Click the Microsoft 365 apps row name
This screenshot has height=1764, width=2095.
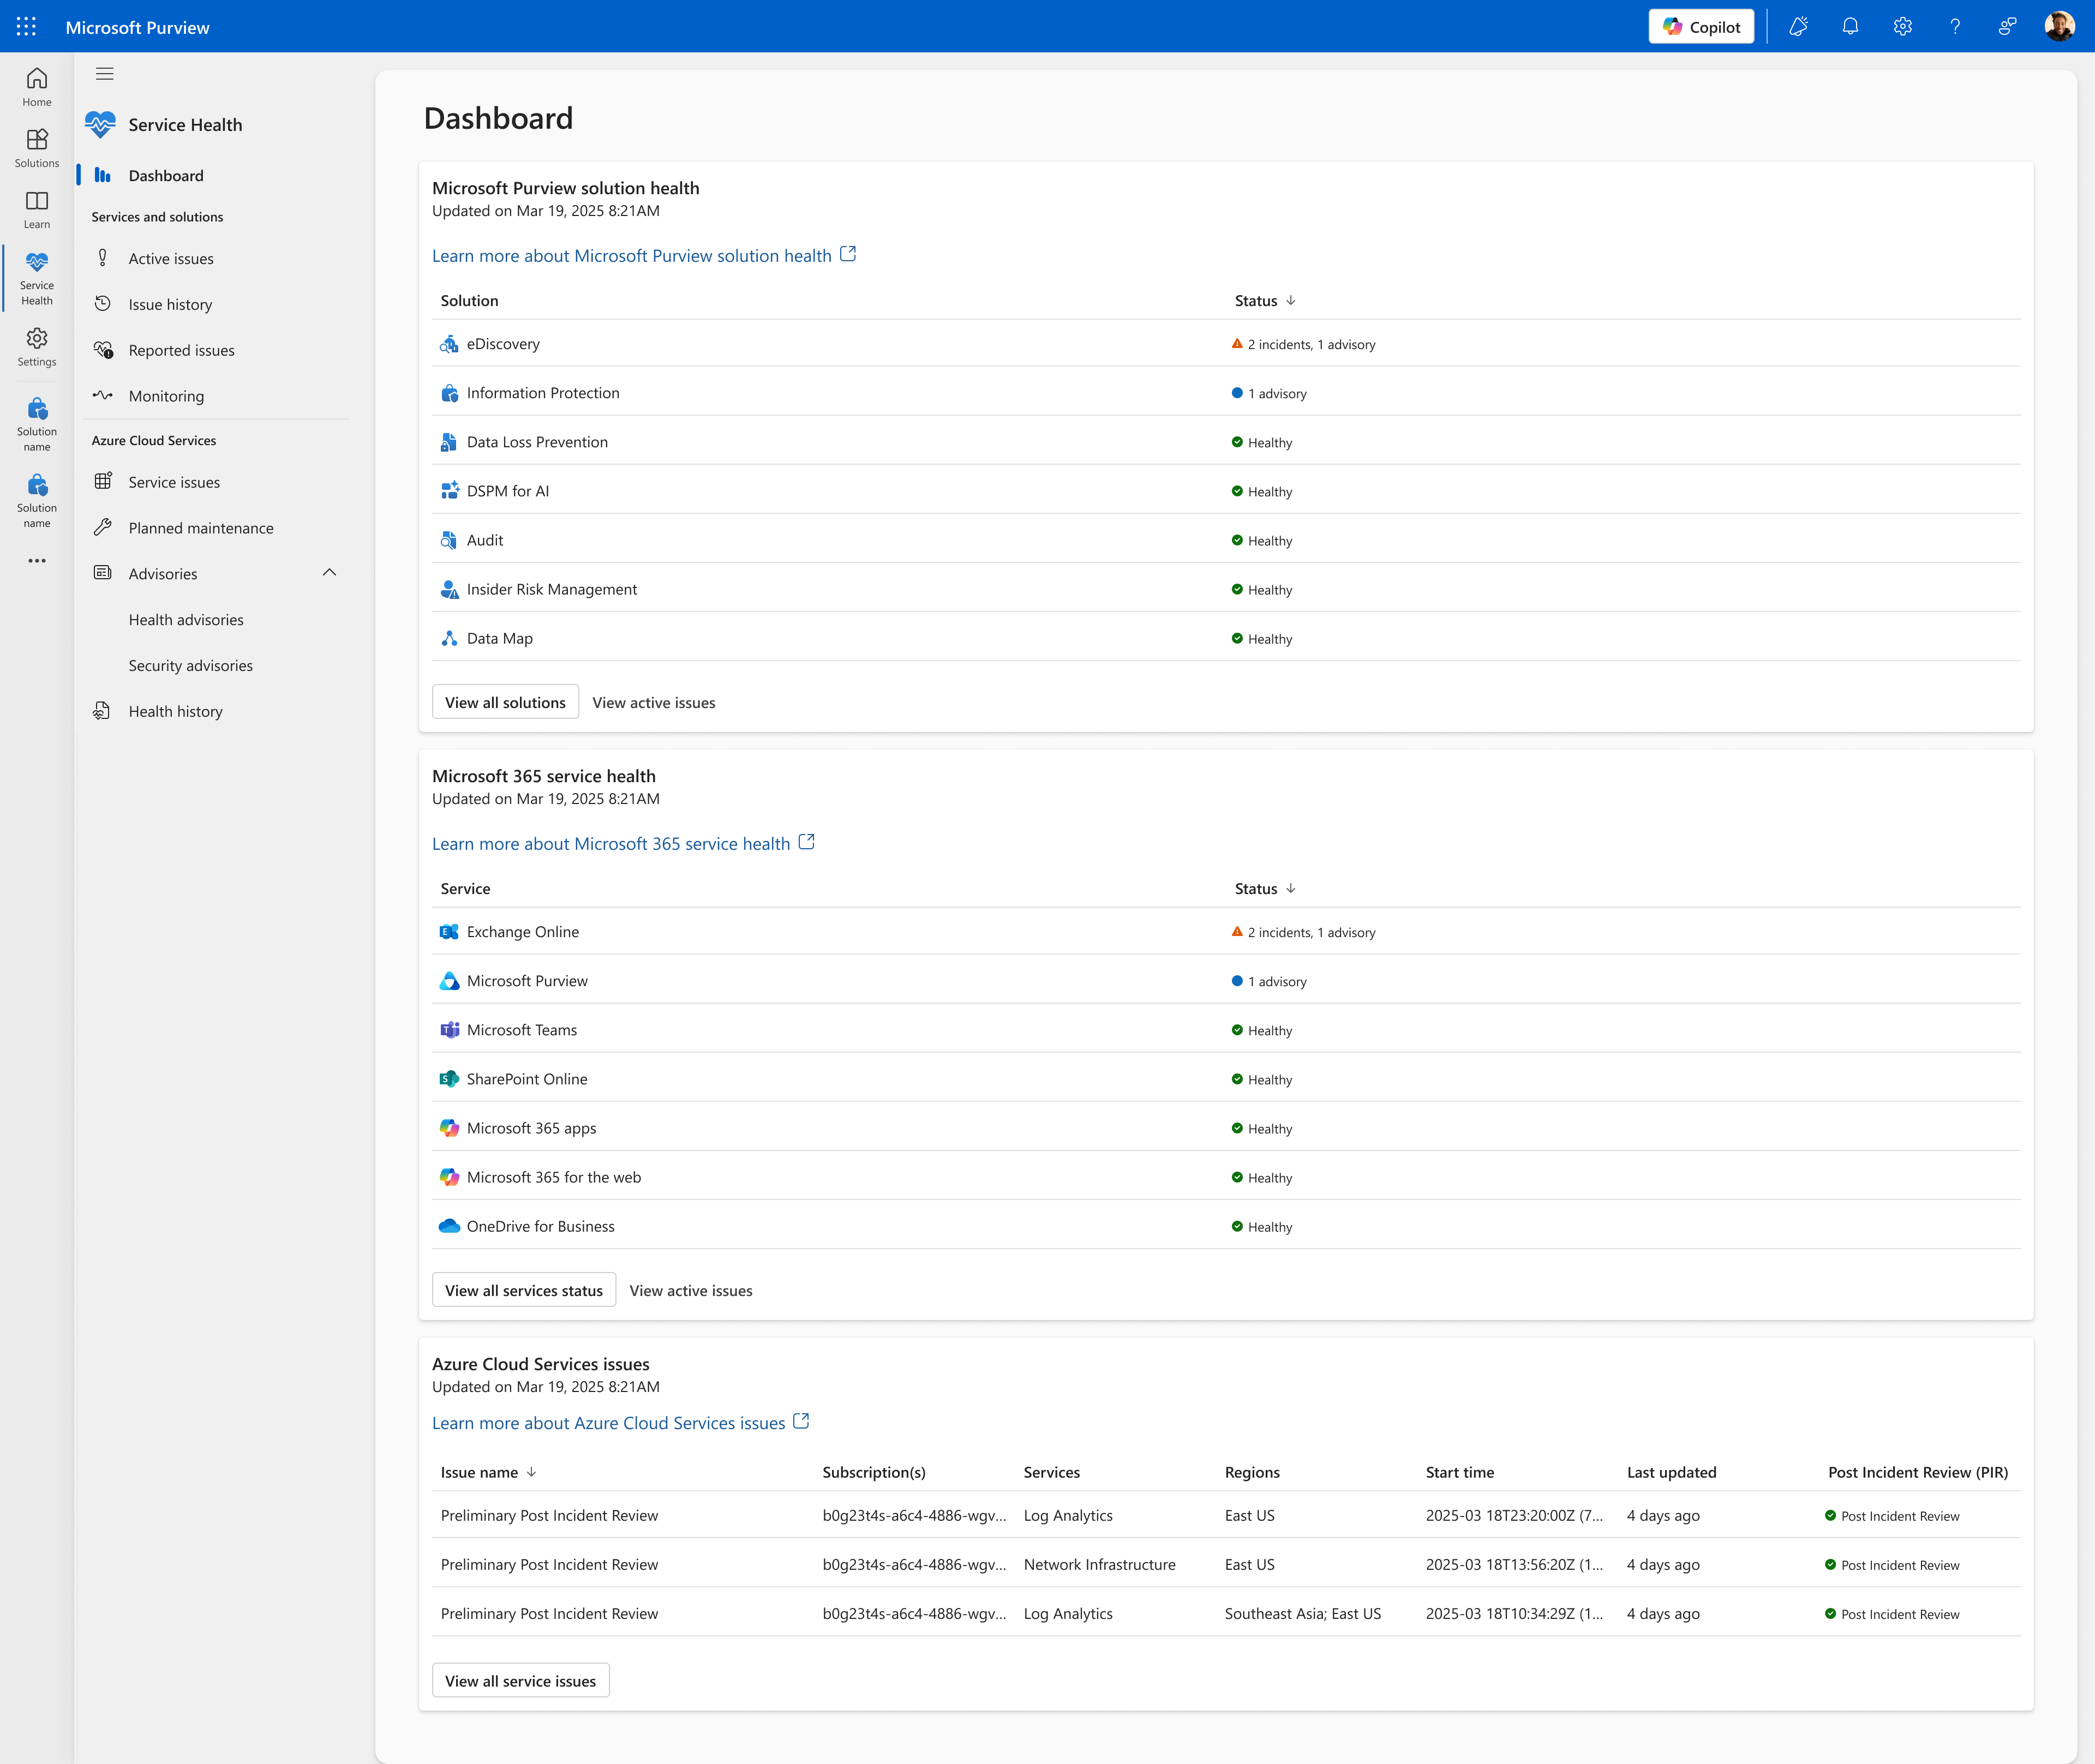532,1128
